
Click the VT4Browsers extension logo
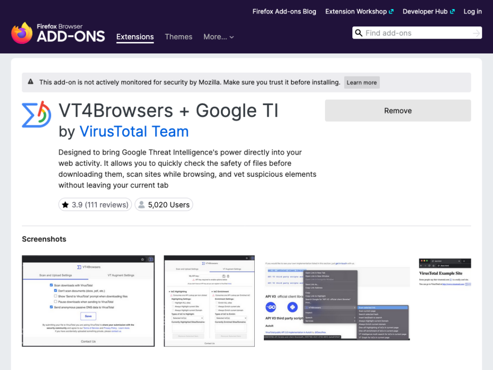point(36,113)
